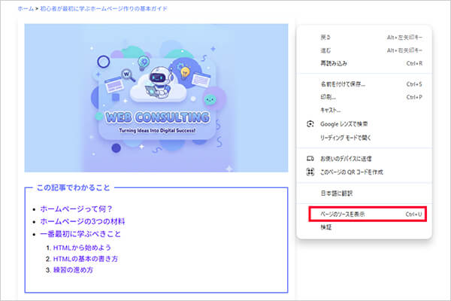Open the ホームページって何？ link
451x301 pixels.
(x=76, y=209)
